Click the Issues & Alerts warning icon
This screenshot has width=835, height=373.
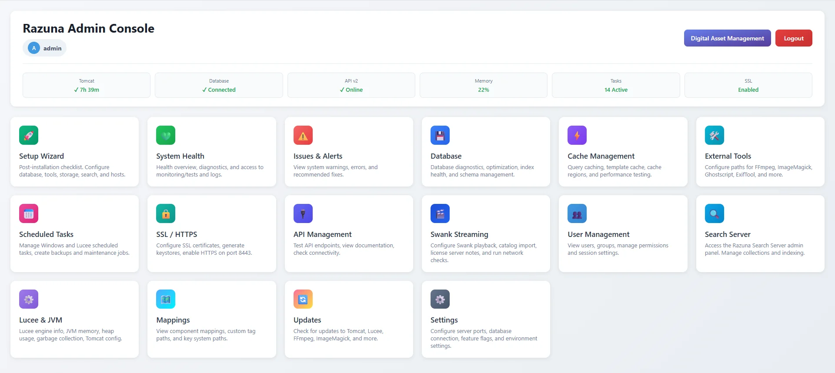[x=303, y=135]
